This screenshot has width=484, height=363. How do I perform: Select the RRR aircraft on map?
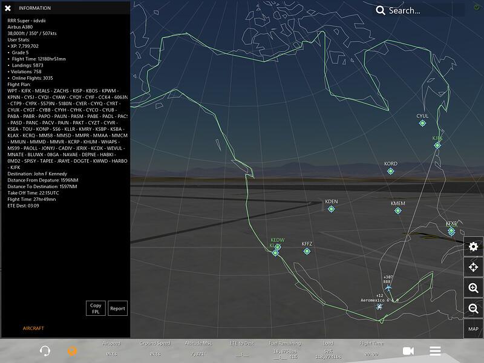388,288
